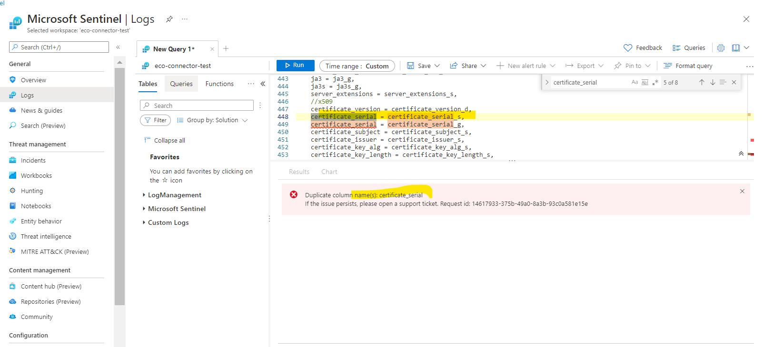763x347 pixels.
Task: Open Hunting in the sidebar
Action: pos(32,191)
